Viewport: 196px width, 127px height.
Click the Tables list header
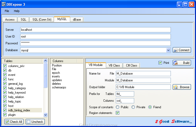(22, 61)
